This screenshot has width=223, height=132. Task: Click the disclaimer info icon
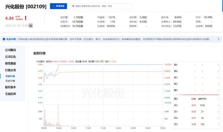4,39
